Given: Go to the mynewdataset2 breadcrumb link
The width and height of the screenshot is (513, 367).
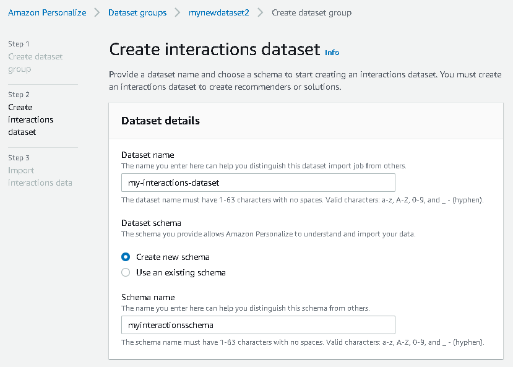Looking at the screenshot, I should coord(218,12).
